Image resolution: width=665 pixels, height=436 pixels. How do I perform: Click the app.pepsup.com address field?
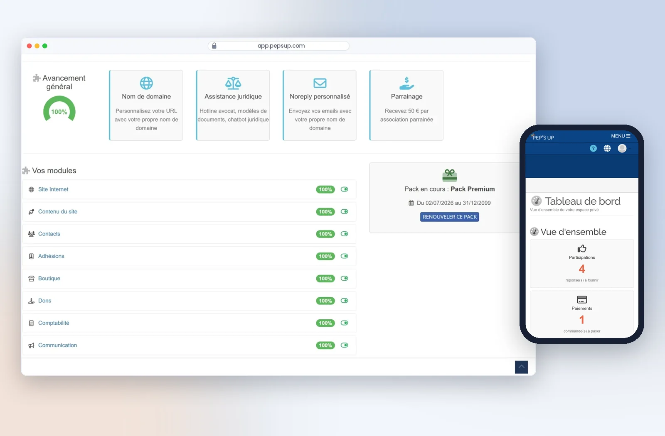(278, 46)
